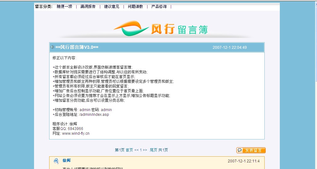Viewport: 317px width, 169px height.
Task: Click the << previous page link
Action: click(136, 150)
